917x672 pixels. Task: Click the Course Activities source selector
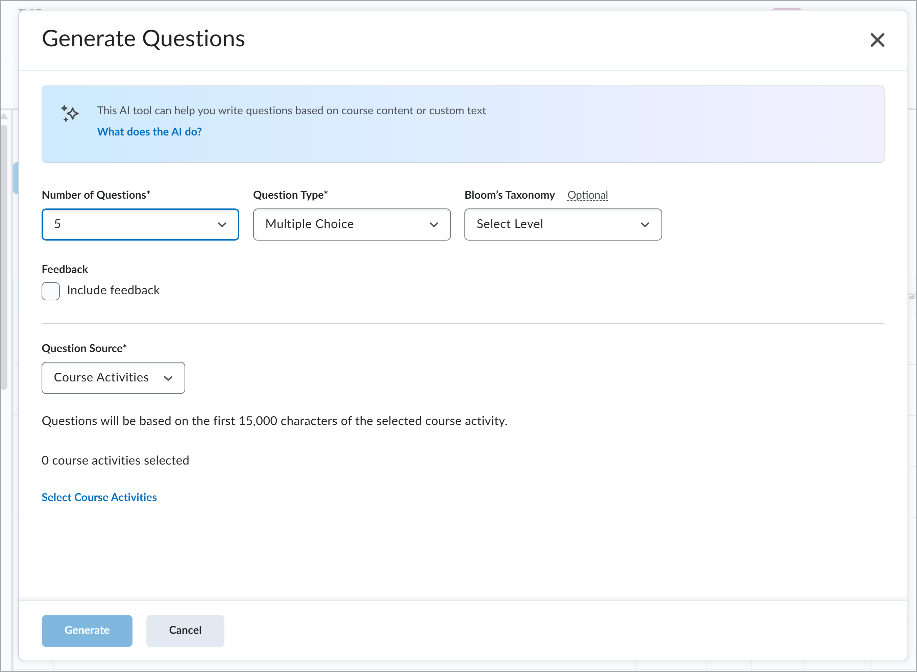point(101,378)
